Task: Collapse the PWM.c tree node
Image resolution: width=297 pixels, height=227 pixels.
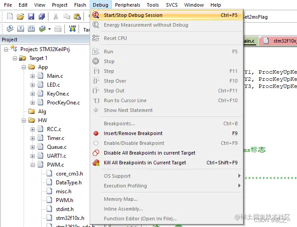Action: point(32,165)
